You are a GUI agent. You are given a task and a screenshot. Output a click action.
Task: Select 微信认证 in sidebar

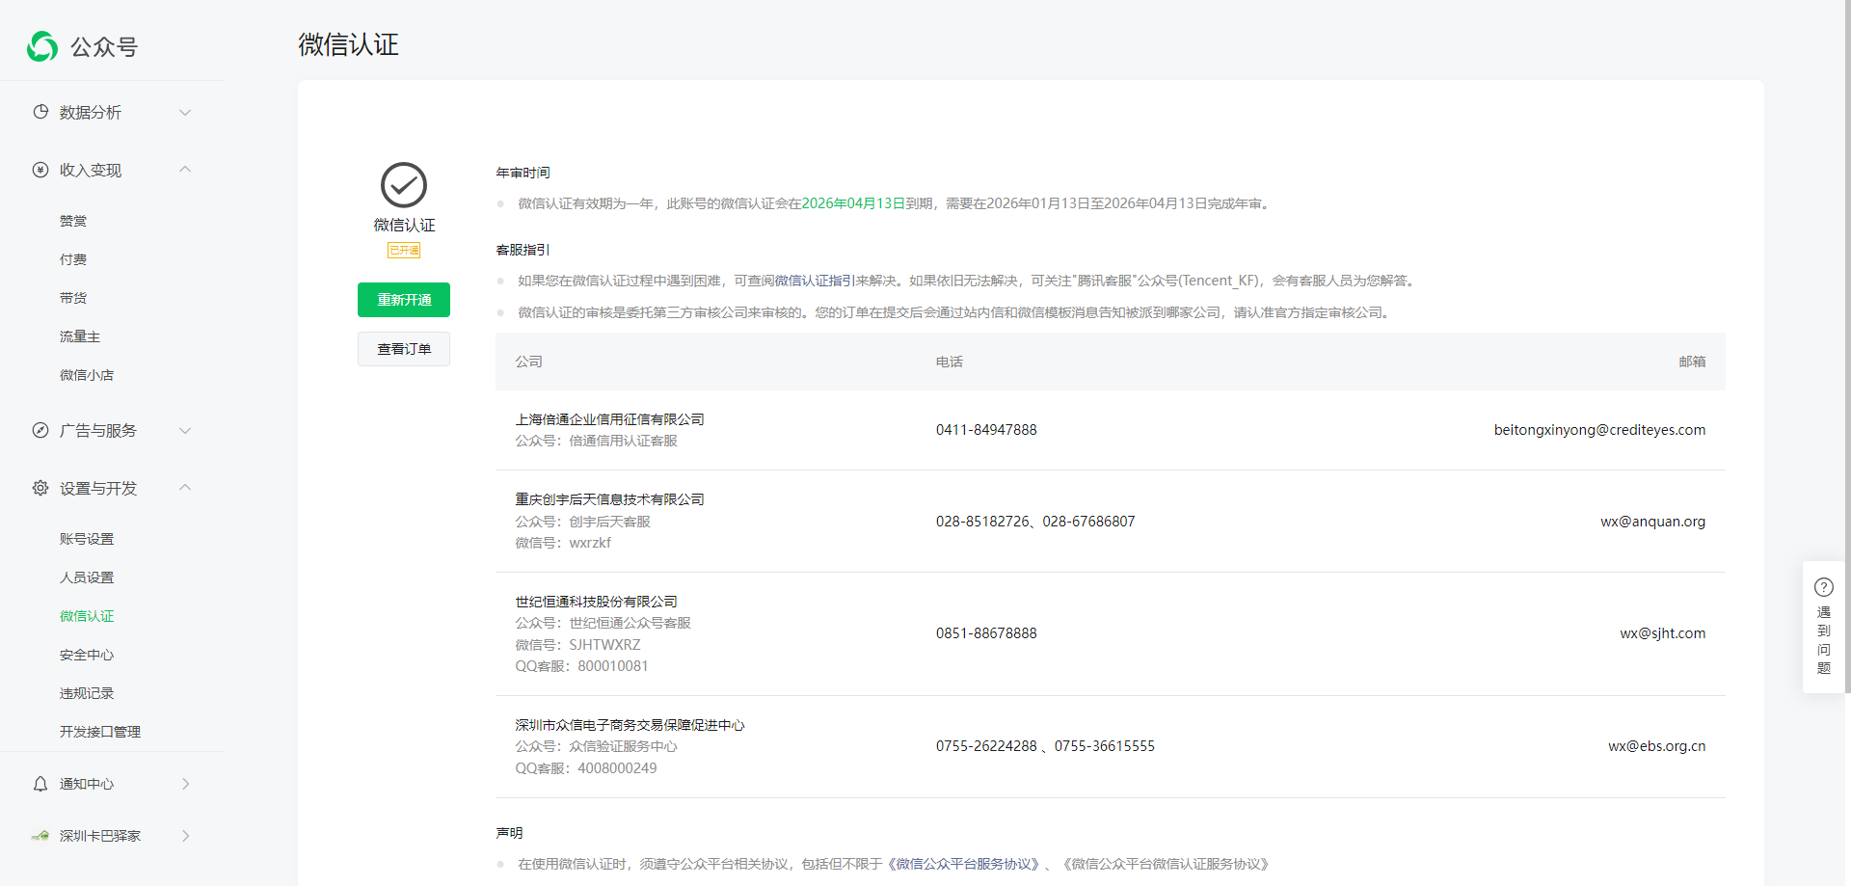pos(87,616)
